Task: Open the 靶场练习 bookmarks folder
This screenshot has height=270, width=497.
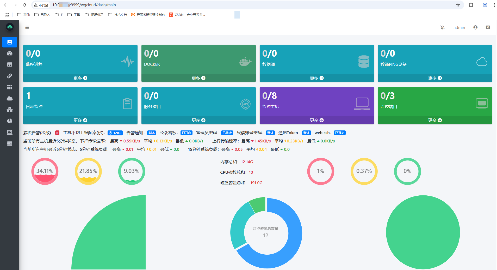Action: (x=94, y=15)
